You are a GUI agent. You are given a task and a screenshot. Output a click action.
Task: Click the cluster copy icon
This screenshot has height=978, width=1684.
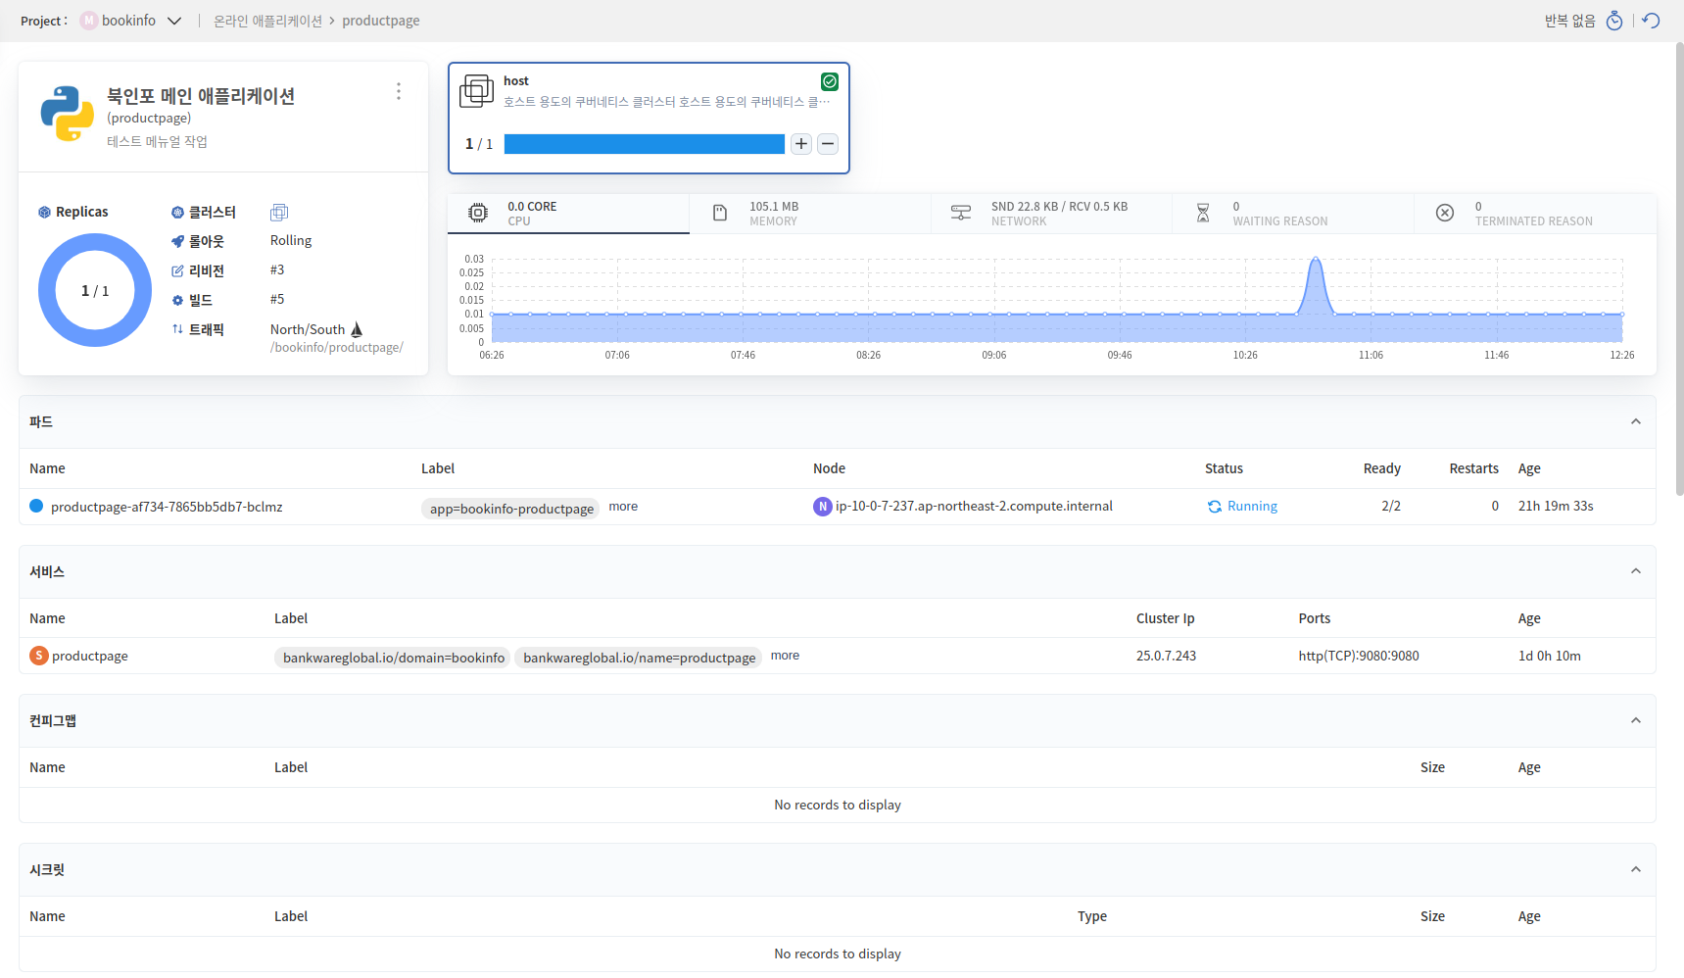point(279,212)
